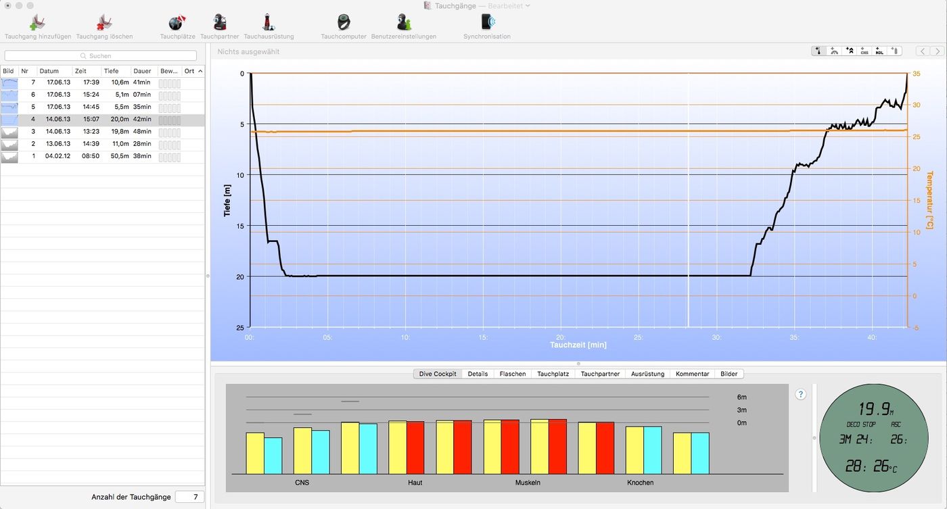The image size is (947, 509).
Task: Open the Flaschen tab
Action: 512,374
